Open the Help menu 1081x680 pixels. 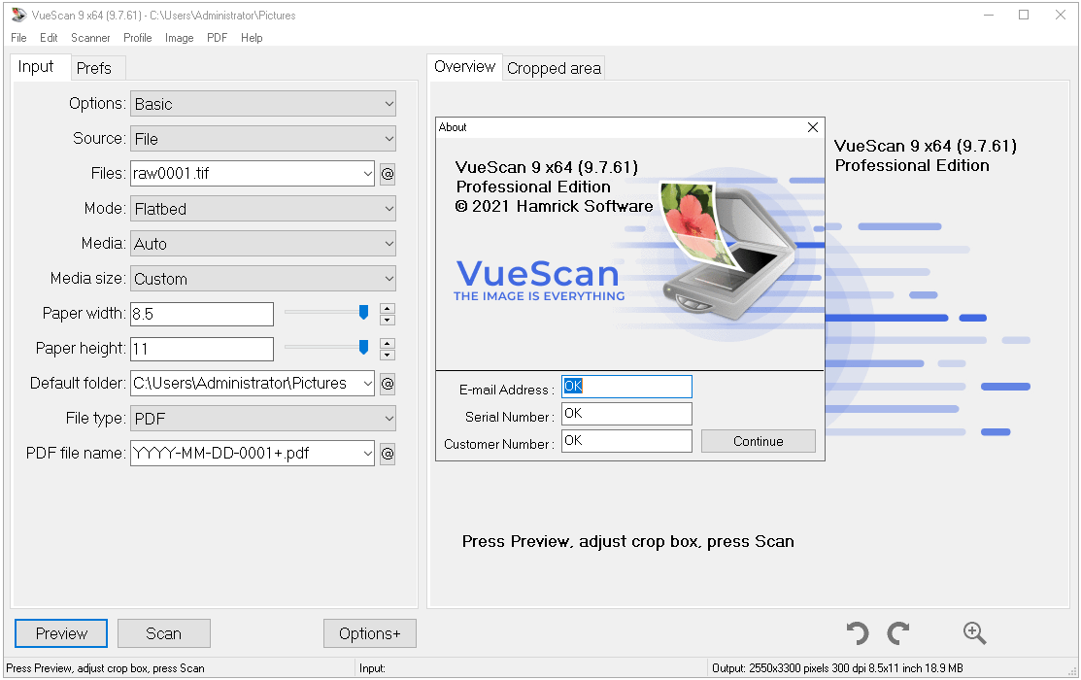(x=252, y=38)
